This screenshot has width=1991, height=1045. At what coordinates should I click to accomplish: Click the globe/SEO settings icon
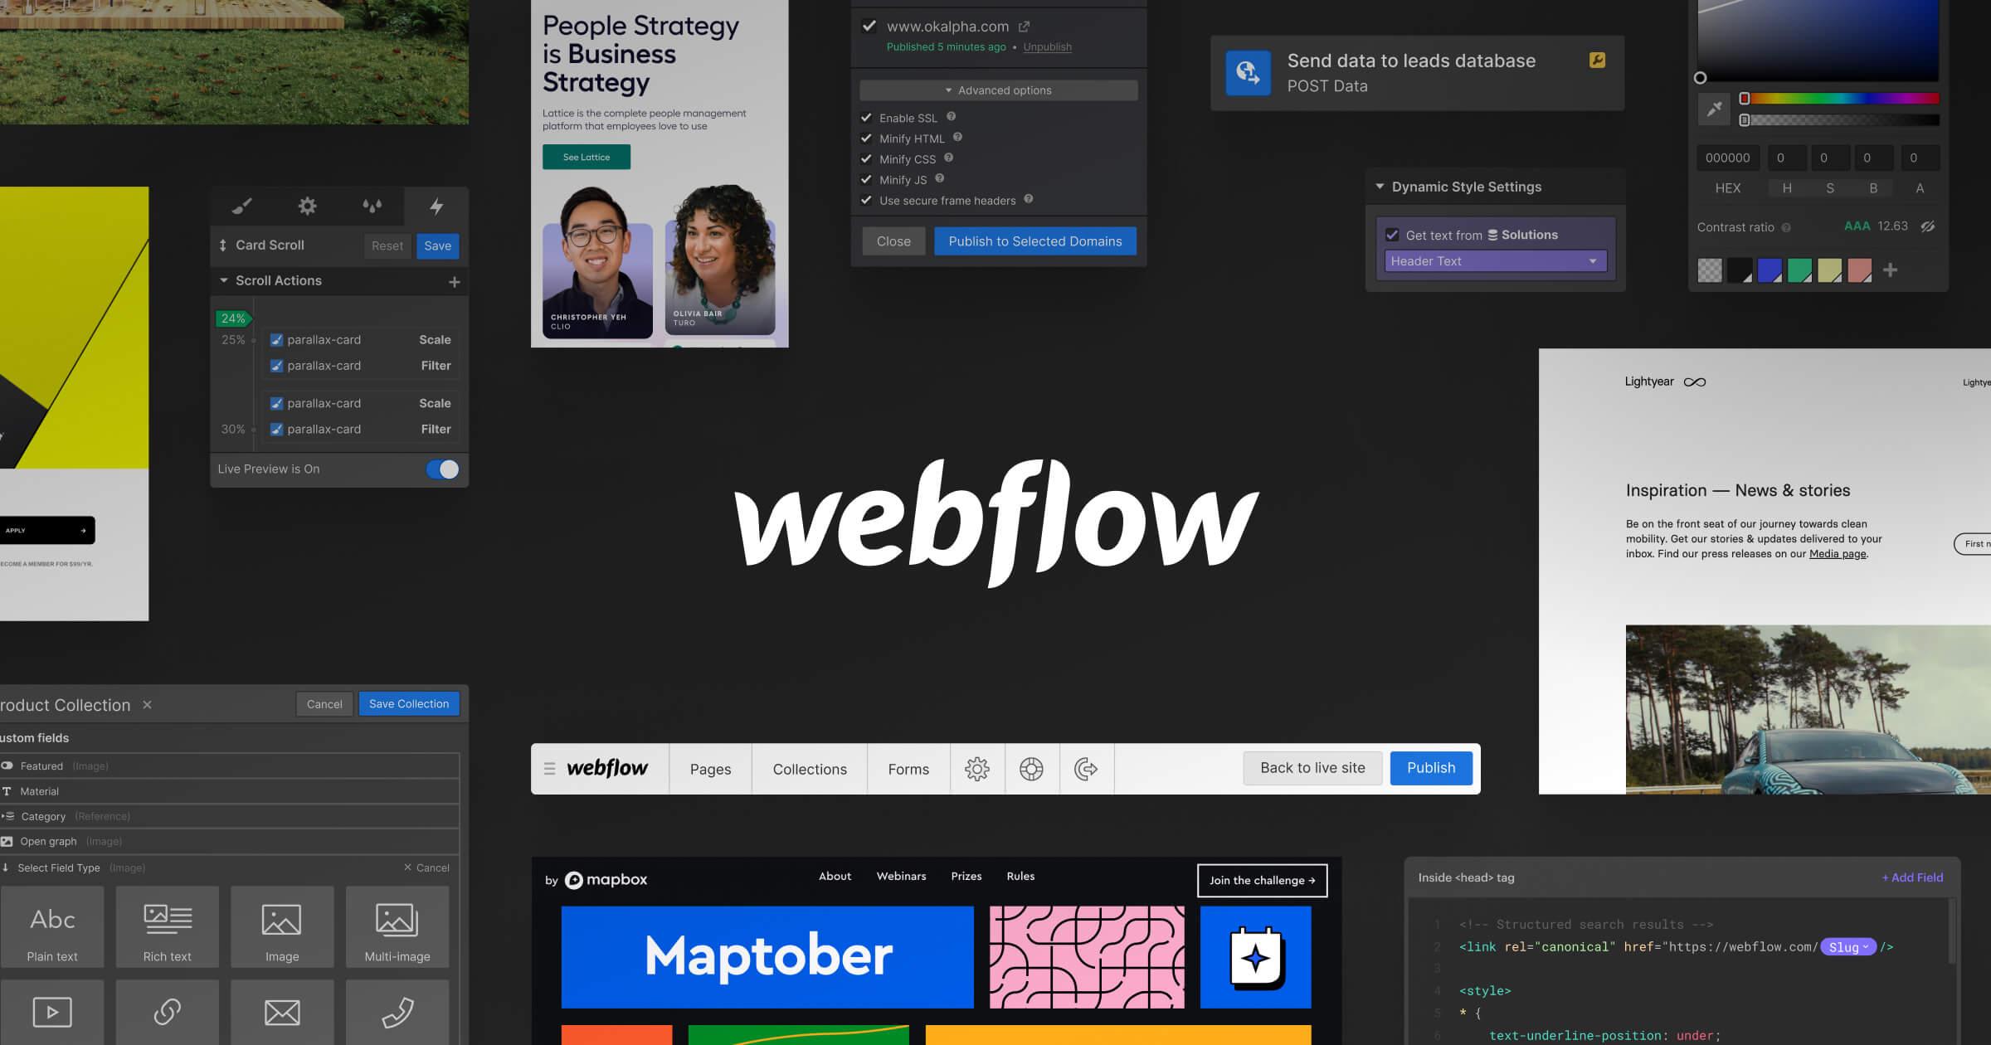tap(1031, 767)
